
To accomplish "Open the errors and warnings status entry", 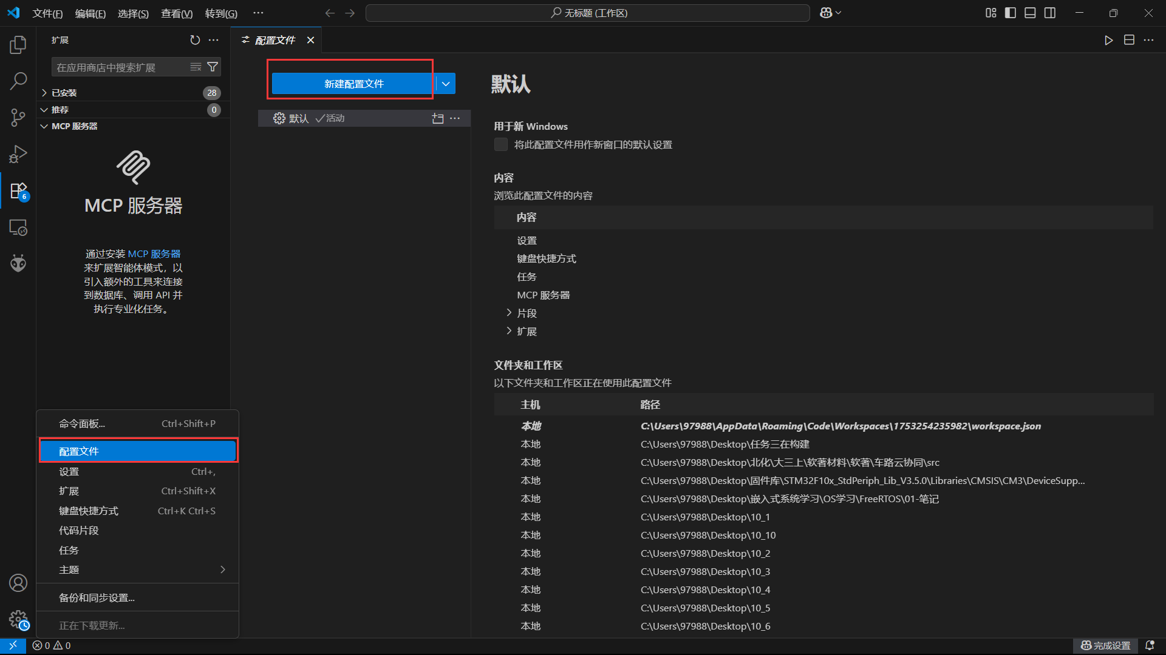I will (52, 646).
